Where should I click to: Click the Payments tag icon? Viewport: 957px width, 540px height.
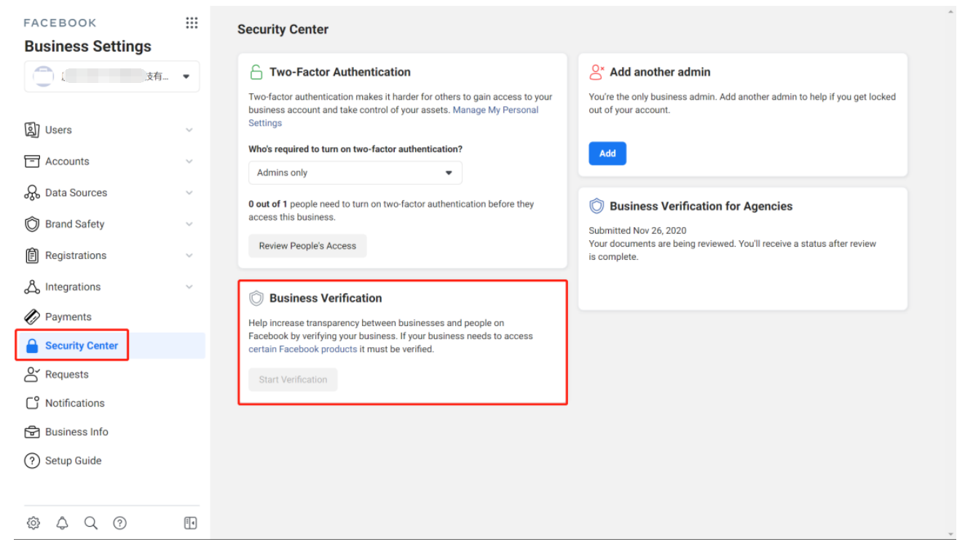[x=32, y=317]
